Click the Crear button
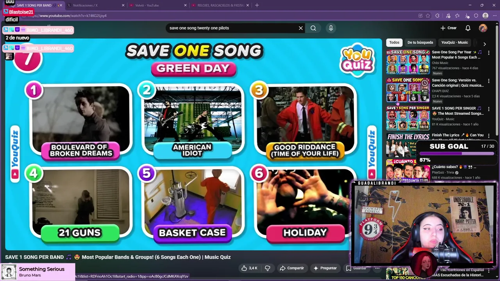The width and height of the screenshot is (500, 281). [x=448, y=28]
